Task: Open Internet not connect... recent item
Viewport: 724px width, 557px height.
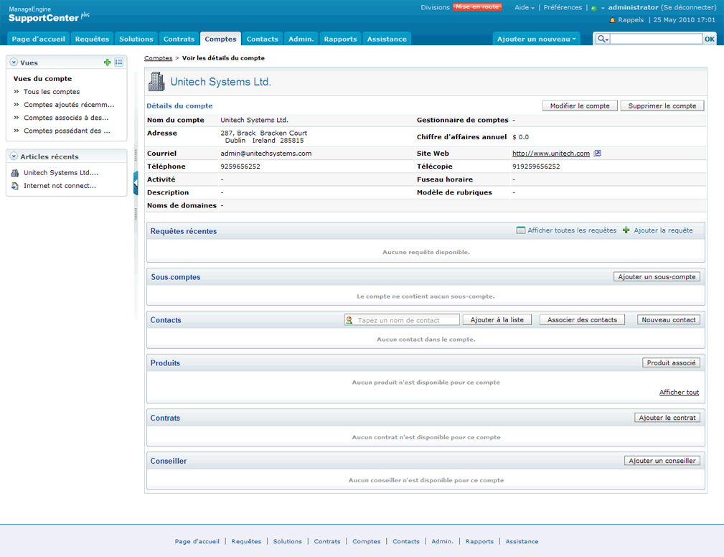Action: 60,186
